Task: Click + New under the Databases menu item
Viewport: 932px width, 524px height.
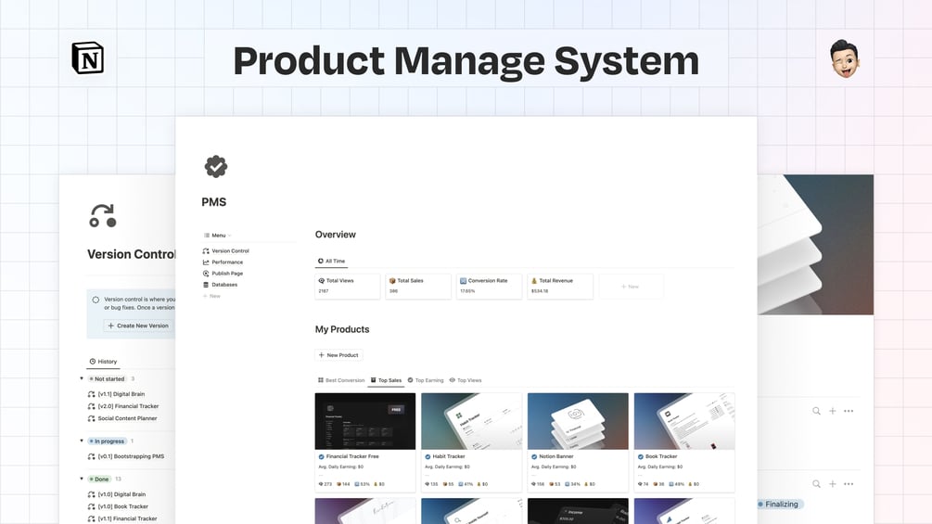Action: click(x=211, y=296)
